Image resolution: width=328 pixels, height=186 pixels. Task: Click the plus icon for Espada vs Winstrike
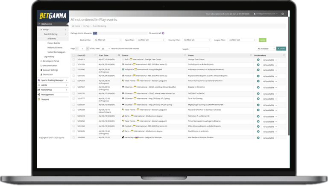[x=258, y=87]
